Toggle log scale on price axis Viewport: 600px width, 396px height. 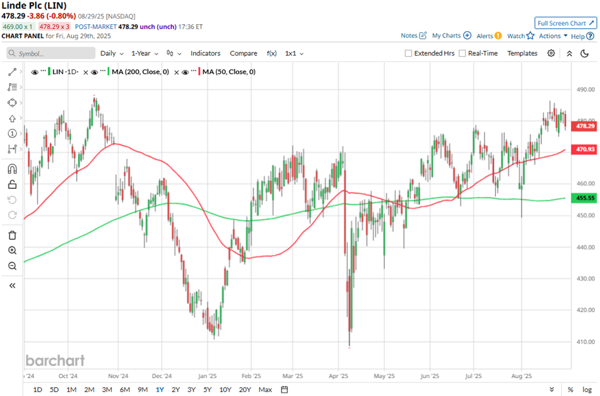(587, 390)
